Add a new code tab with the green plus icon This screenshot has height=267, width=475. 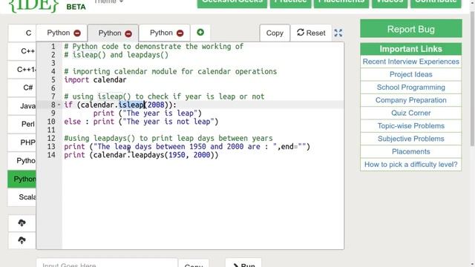200,33
